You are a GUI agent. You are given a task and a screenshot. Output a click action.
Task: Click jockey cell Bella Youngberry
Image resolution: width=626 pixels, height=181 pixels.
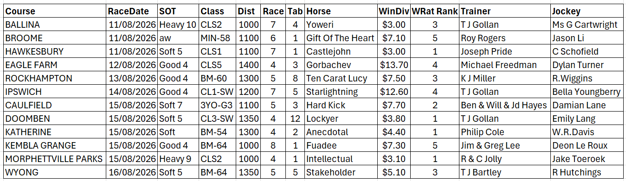[587, 92]
